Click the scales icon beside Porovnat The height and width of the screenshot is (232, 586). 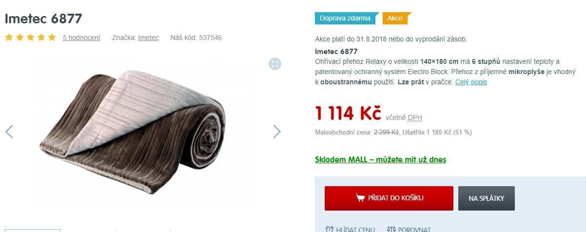[391, 229]
